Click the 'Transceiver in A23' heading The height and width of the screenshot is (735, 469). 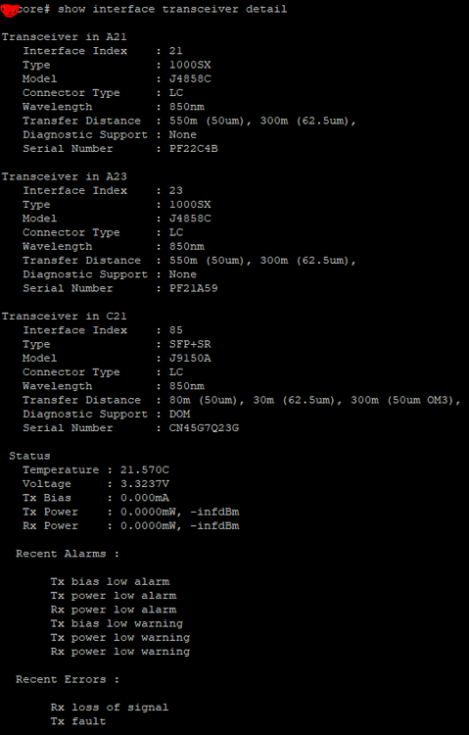65,176
